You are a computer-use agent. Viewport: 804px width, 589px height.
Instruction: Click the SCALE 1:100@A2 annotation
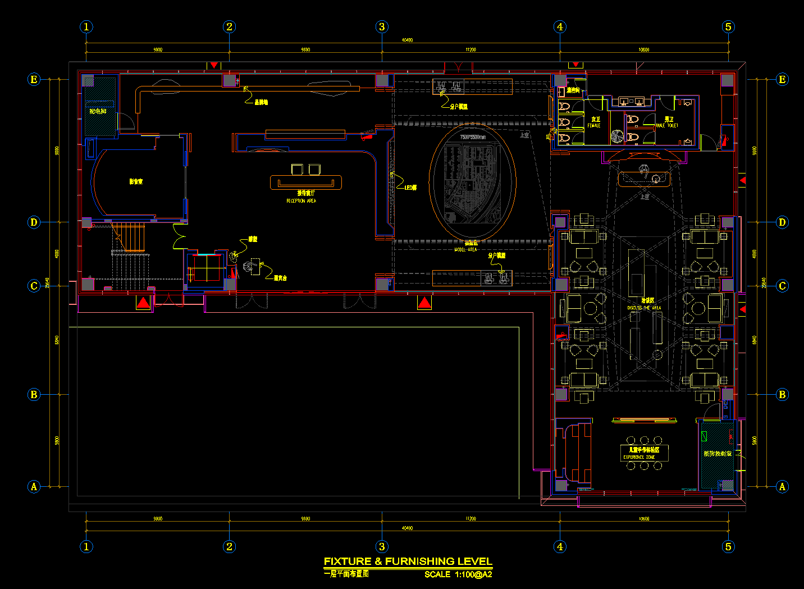pyautogui.click(x=458, y=574)
